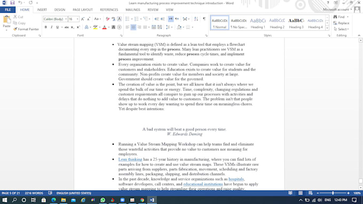Open the proofing errors icon in status bar

pyautogui.click(x=50, y=193)
